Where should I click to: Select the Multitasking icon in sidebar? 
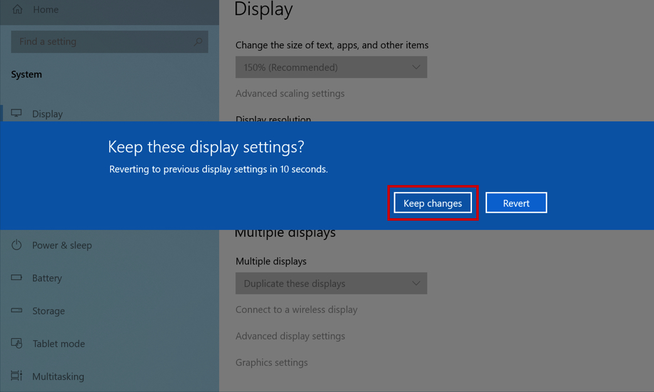click(15, 376)
